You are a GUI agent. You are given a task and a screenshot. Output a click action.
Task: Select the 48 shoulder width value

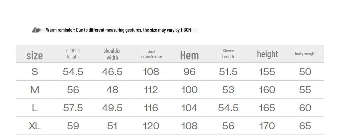pyautogui.click(x=112, y=90)
